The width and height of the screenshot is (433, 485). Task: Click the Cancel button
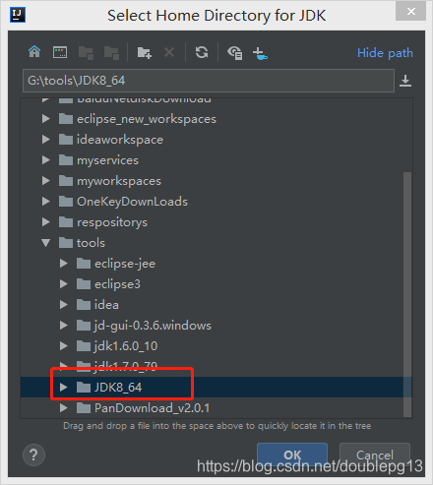pos(375,455)
